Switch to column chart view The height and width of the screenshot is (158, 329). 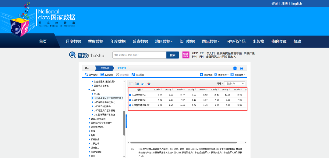137,84
